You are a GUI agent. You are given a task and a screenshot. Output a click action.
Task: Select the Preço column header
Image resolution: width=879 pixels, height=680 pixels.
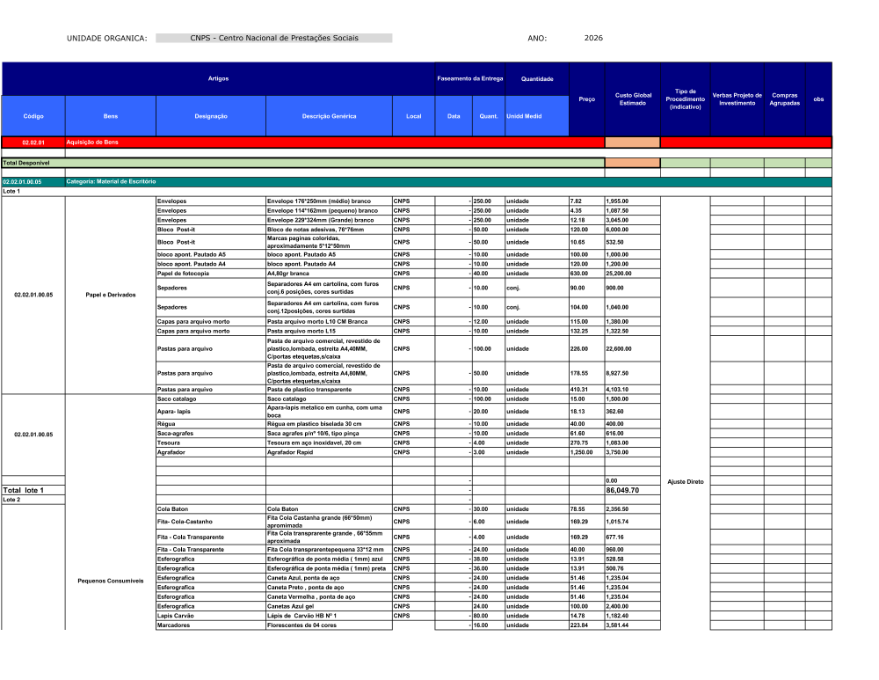click(x=586, y=99)
